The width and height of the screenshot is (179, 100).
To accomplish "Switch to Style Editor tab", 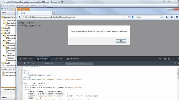I will click(73, 59).
